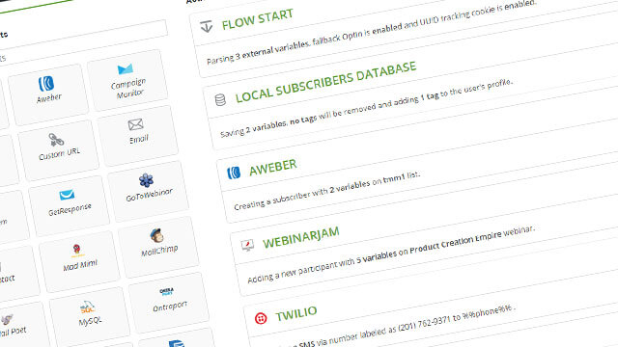
Task: Click 'Saving 2 variables, no tags' description
Action: 367,109
